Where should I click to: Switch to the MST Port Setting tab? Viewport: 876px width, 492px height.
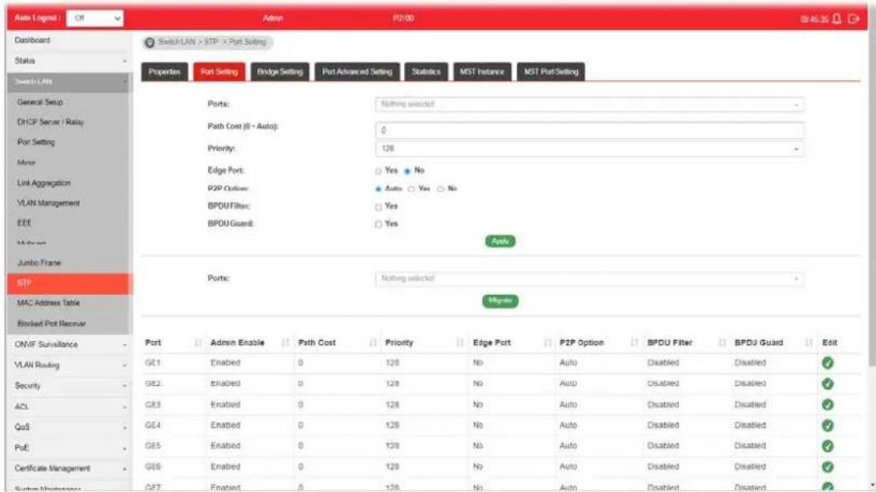click(551, 72)
